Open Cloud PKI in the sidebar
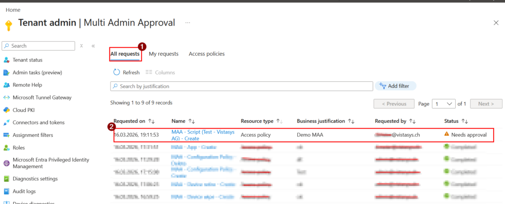This screenshot has height=204, width=505. click(x=24, y=110)
